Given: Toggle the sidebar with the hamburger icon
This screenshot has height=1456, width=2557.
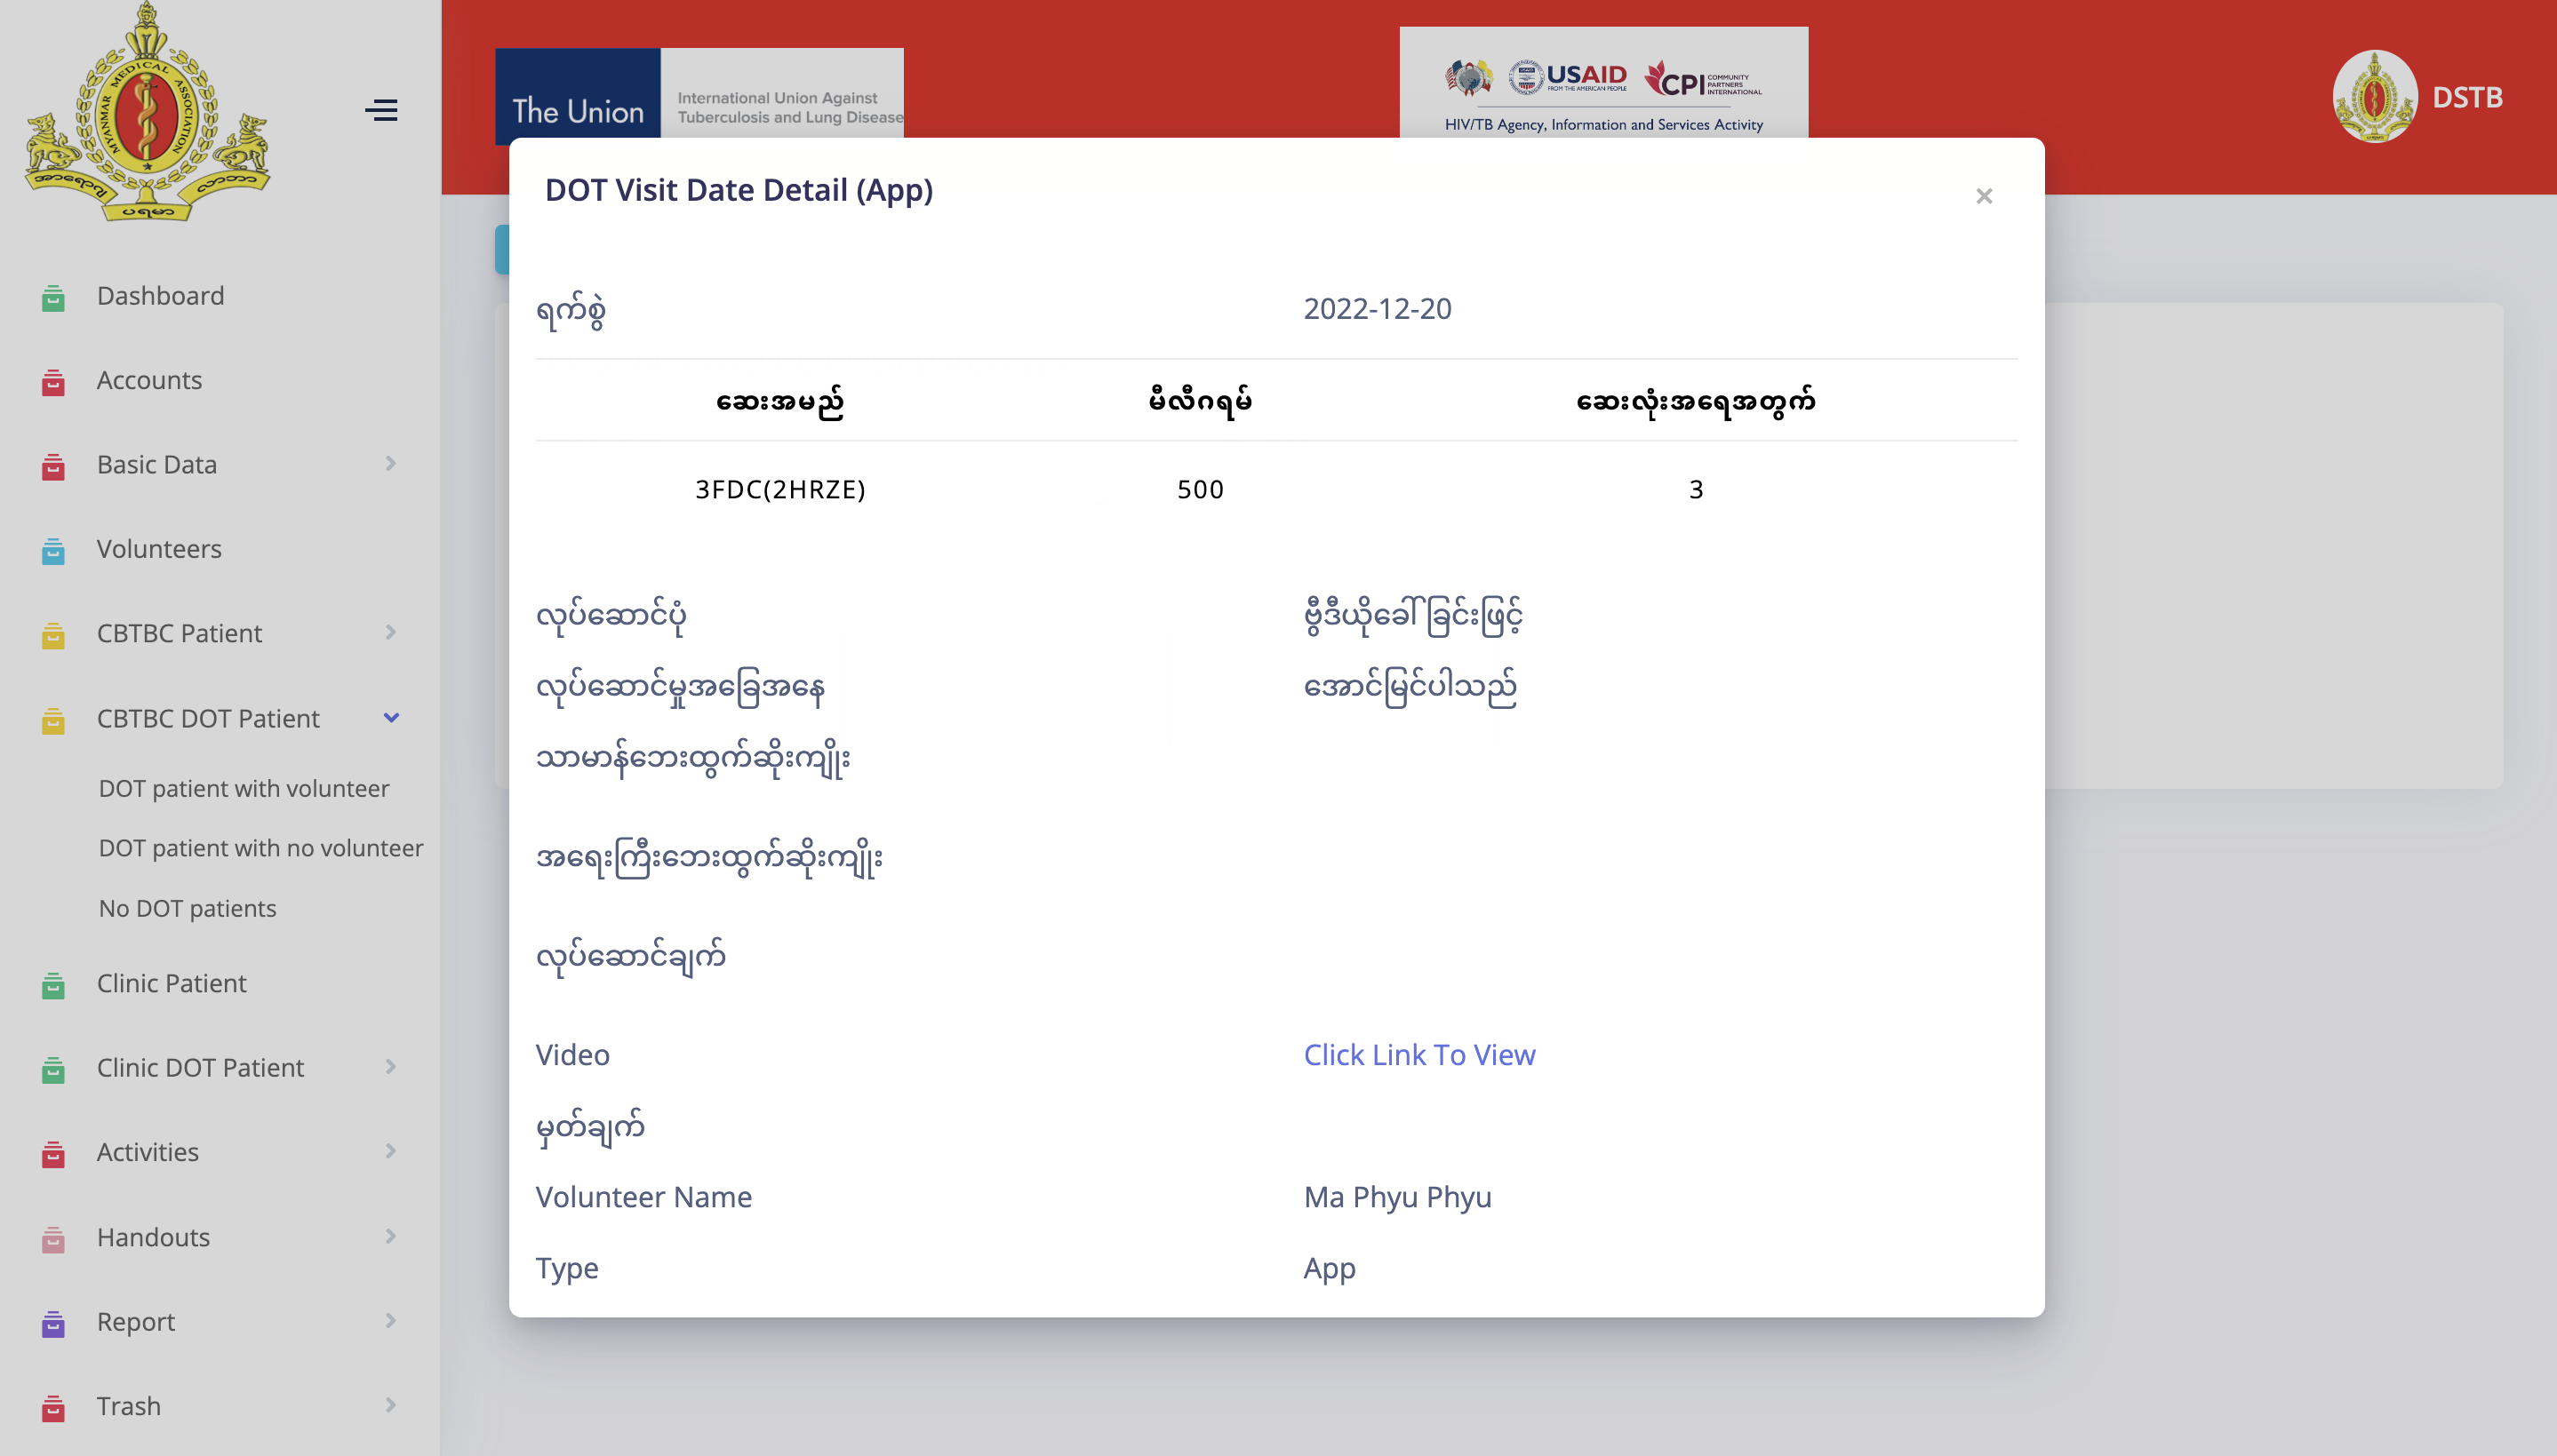Looking at the screenshot, I should tap(382, 110).
